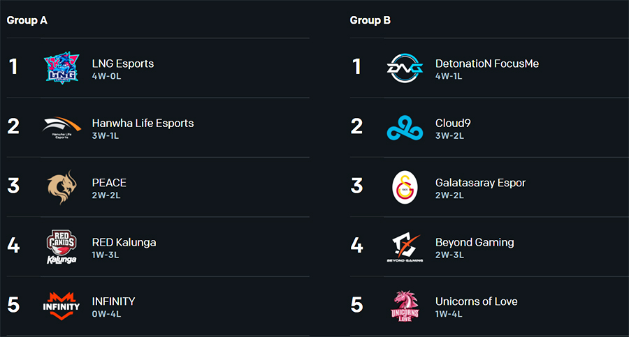Click the LNG Esports team logo

pyautogui.click(x=62, y=68)
